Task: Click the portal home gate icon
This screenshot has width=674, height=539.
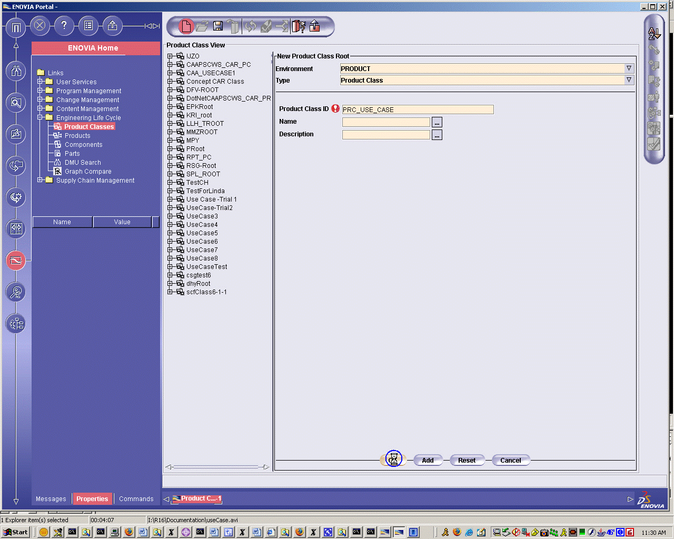Action: coord(16,27)
